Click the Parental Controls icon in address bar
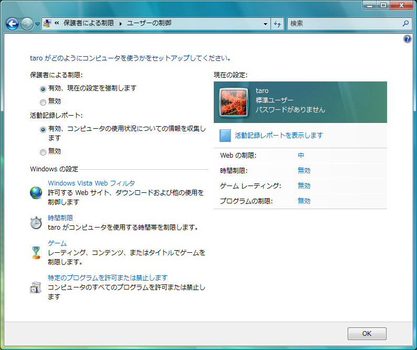417x350 pixels. click(47, 24)
